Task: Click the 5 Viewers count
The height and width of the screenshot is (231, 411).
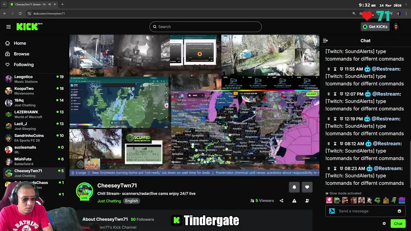Action: 262,201
